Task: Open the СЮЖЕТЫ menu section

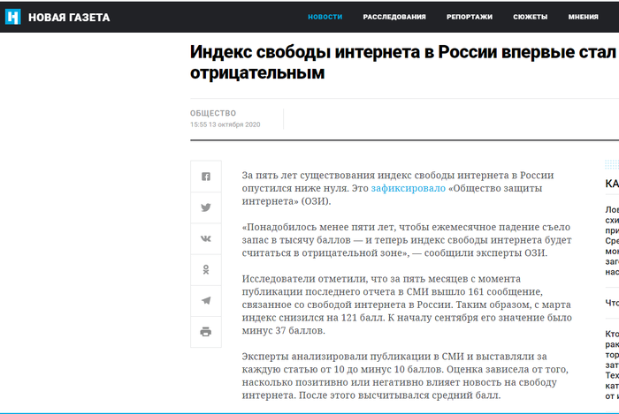Action: click(531, 17)
